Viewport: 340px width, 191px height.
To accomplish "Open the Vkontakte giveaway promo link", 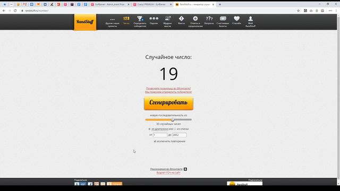I will (x=168, y=90).
